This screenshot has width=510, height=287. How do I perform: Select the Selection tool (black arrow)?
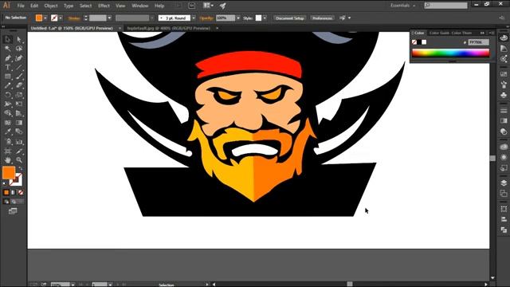(x=8, y=39)
